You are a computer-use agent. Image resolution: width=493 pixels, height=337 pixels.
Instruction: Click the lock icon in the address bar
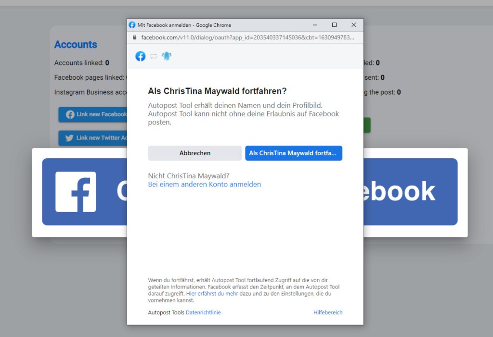click(x=134, y=37)
